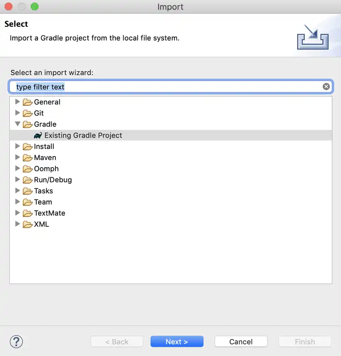The height and width of the screenshot is (356, 341).
Task: Cancel the Import dialog
Action: (x=241, y=342)
